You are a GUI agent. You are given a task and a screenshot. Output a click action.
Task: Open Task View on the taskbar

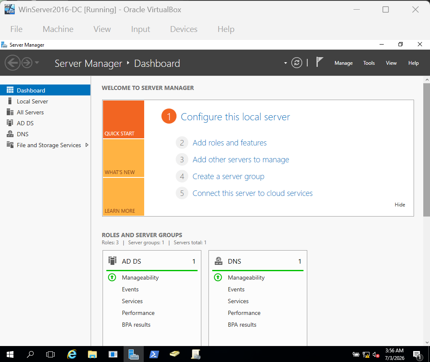[50, 354]
